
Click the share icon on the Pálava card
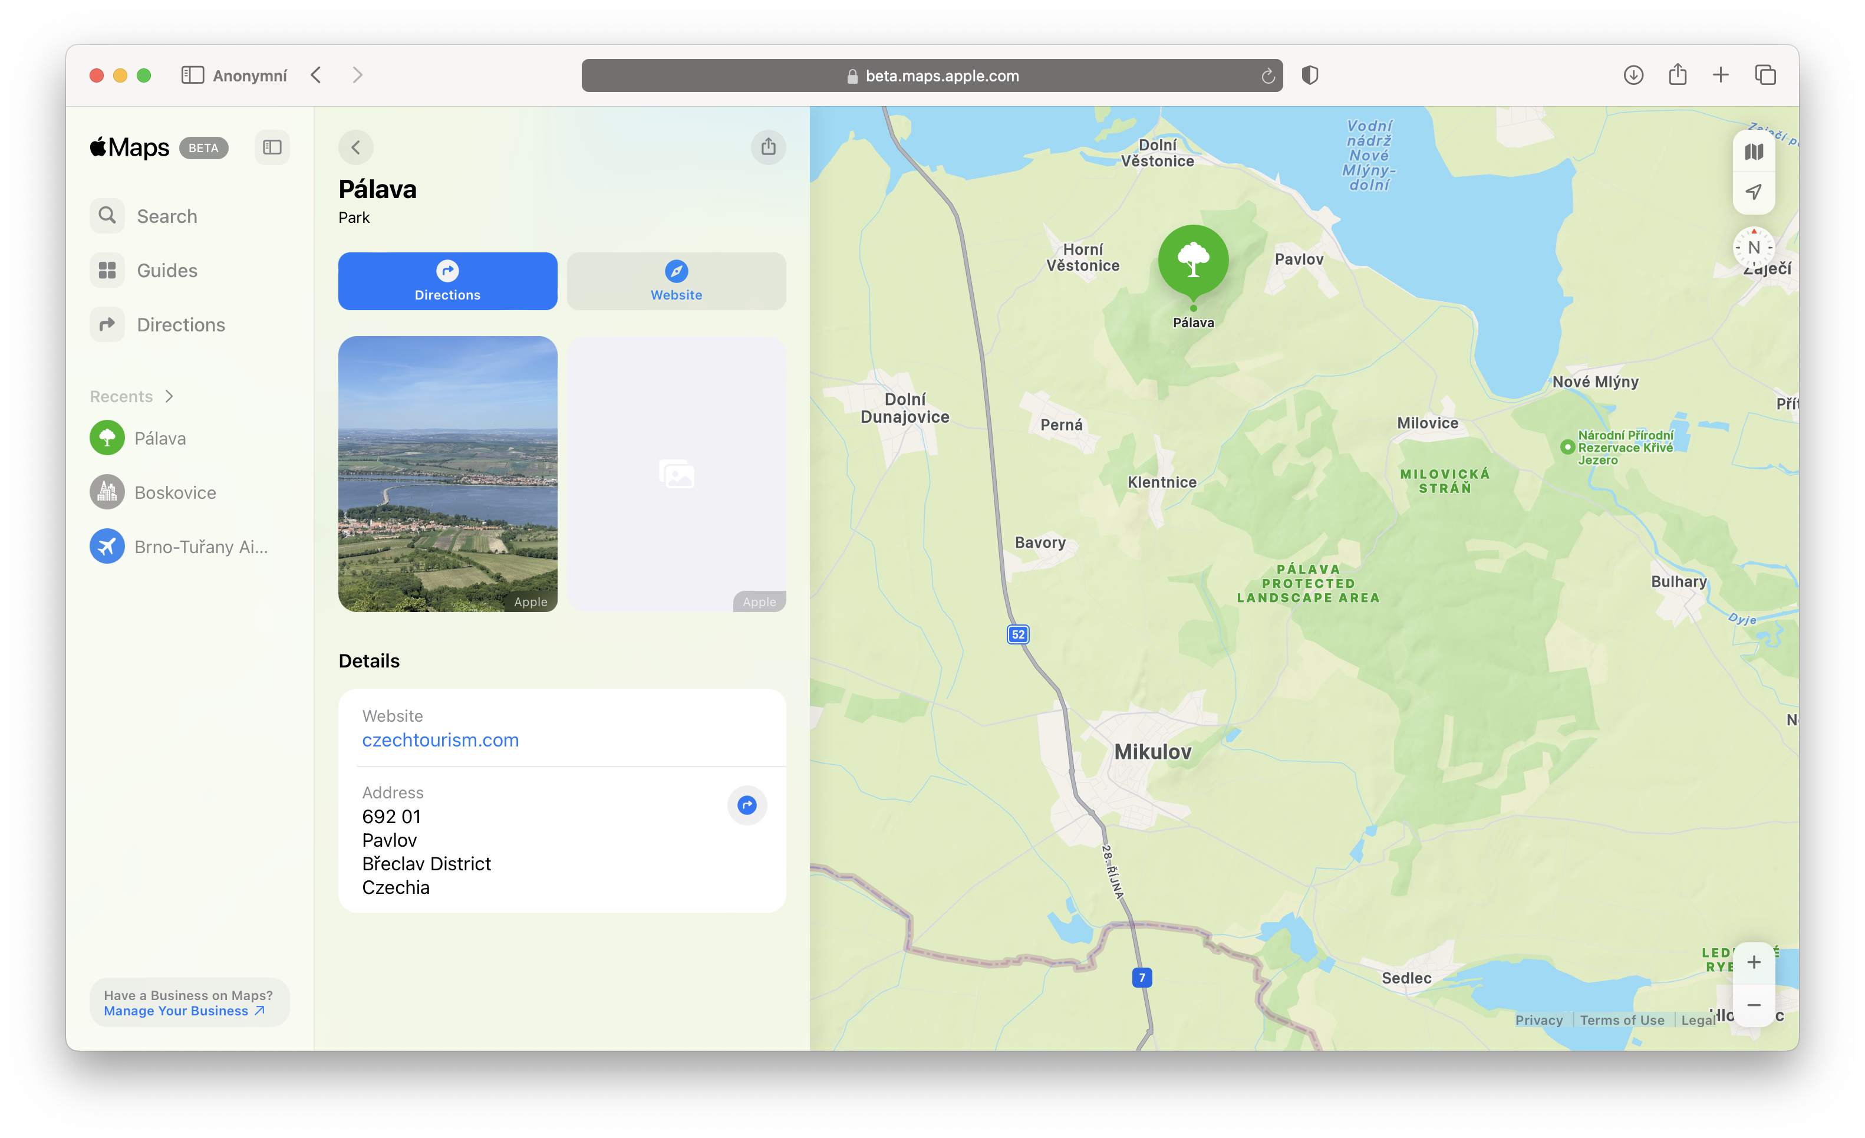768,147
